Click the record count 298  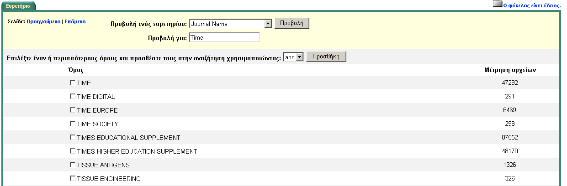point(510,124)
